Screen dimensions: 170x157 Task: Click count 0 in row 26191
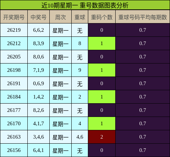[x=102, y=83]
